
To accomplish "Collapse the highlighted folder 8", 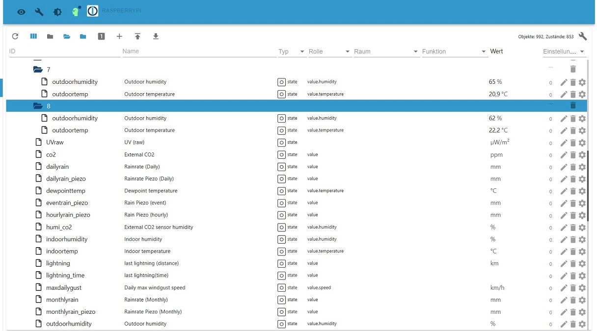I will (x=38, y=106).
